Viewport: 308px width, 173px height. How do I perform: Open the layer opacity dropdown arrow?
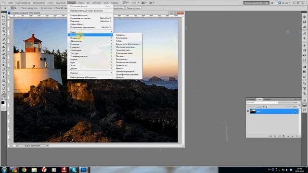(x=299, y=103)
